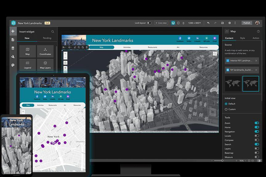Remove the Interior NY Landmarks source
266x177 pixels.
(256, 61)
